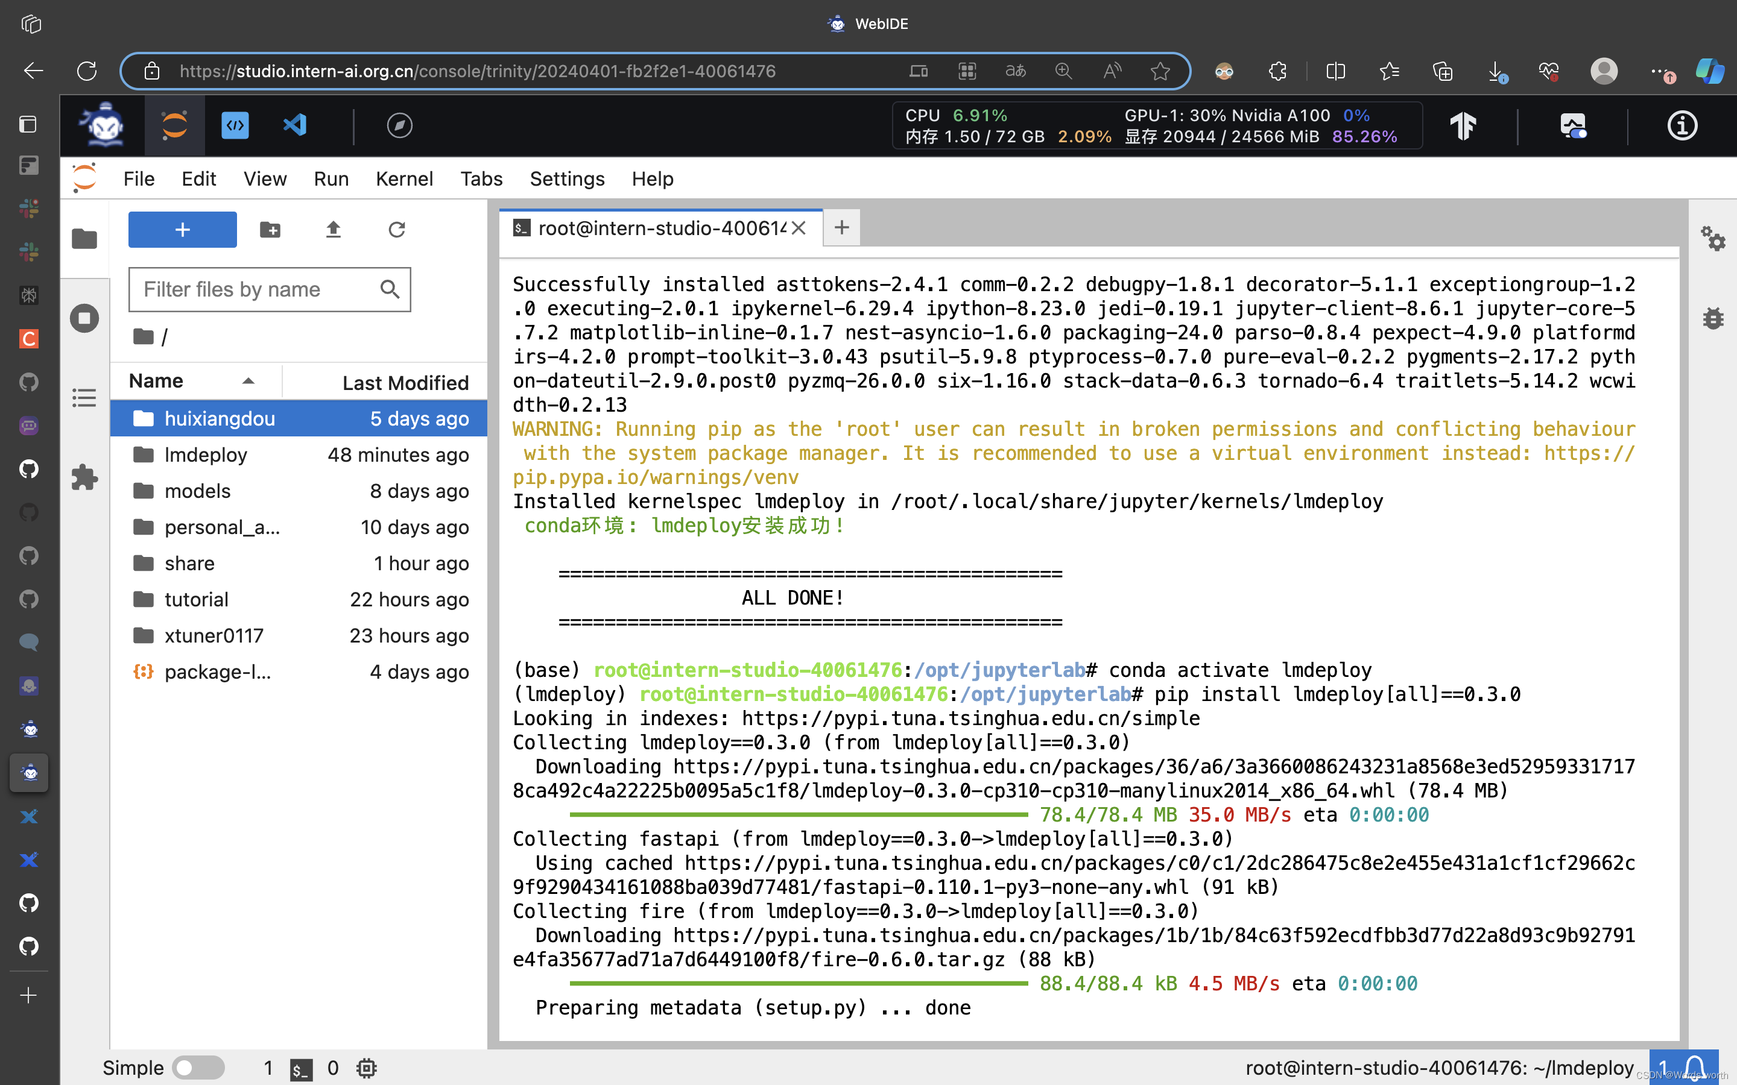This screenshot has width=1737, height=1085.
Task: Go back with the browser arrow
Action: click(x=33, y=71)
